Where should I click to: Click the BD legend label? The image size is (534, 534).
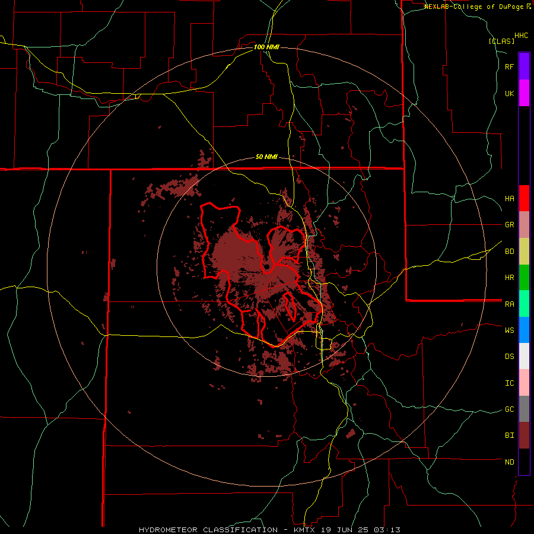[509, 252]
